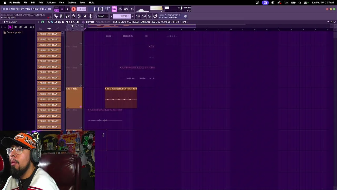Click the tempo value 90.000
This screenshot has height=190, width=337.
point(82,9)
